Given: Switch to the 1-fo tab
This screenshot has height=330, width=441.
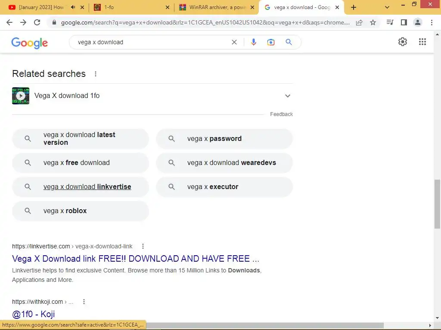Looking at the screenshot, I should (x=131, y=7).
